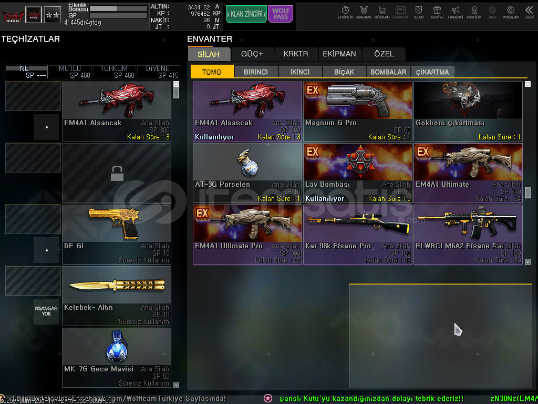Select the BİRİNCİ filter tab

256,72
